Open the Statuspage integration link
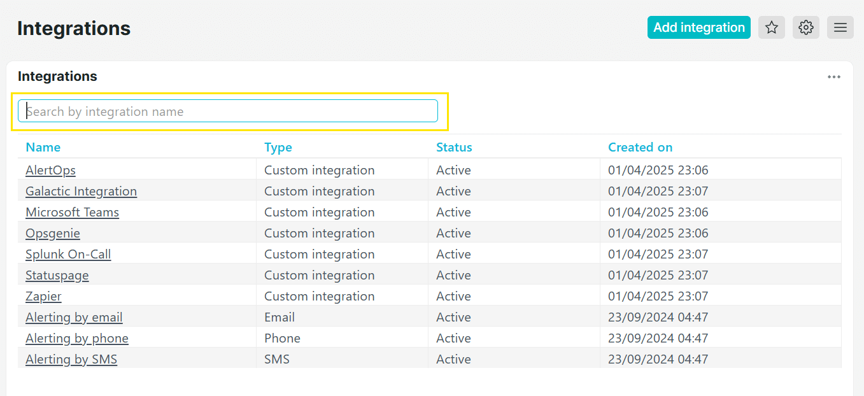The width and height of the screenshot is (864, 396). pos(57,275)
